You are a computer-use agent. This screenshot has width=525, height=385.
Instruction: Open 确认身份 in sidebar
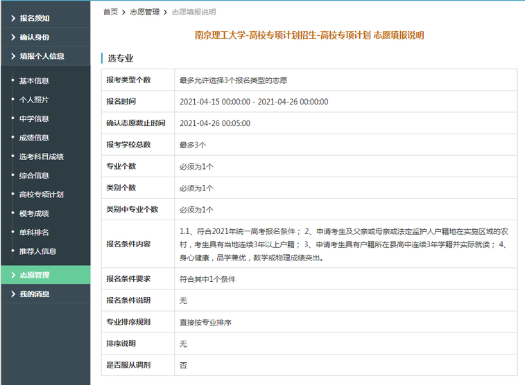tap(46, 37)
